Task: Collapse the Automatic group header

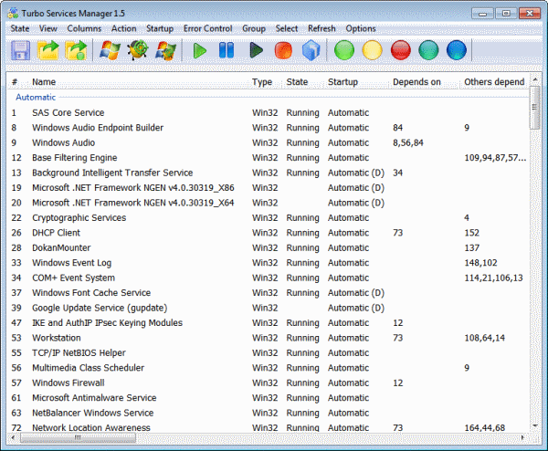Action: click(x=36, y=97)
